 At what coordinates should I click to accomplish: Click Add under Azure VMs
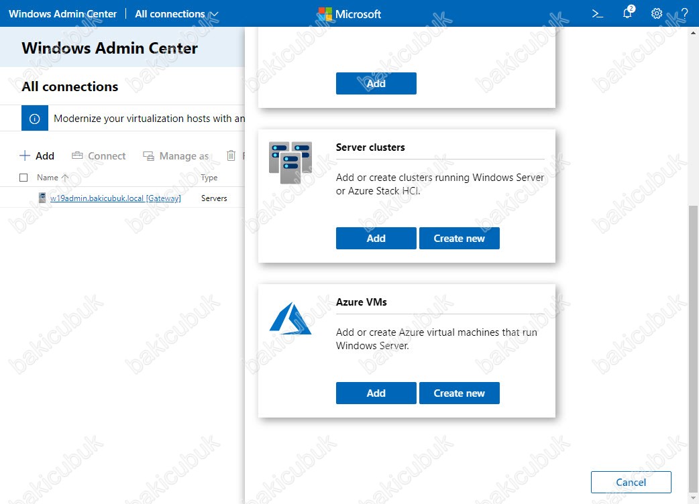376,393
